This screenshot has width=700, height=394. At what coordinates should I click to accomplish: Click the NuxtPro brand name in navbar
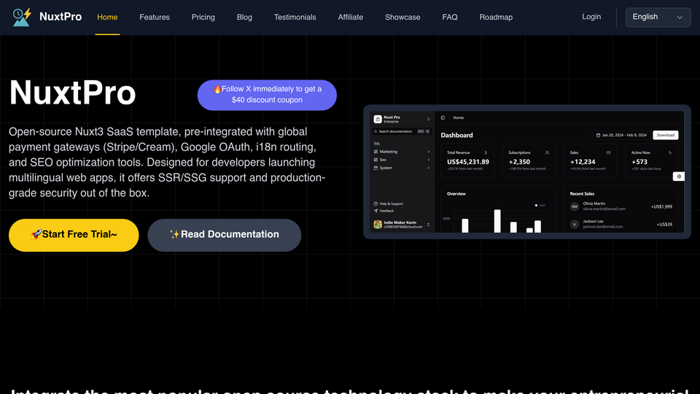click(x=61, y=17)
